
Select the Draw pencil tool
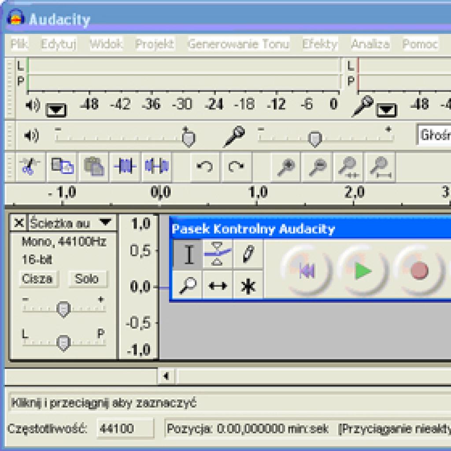[x=248, y=254]
